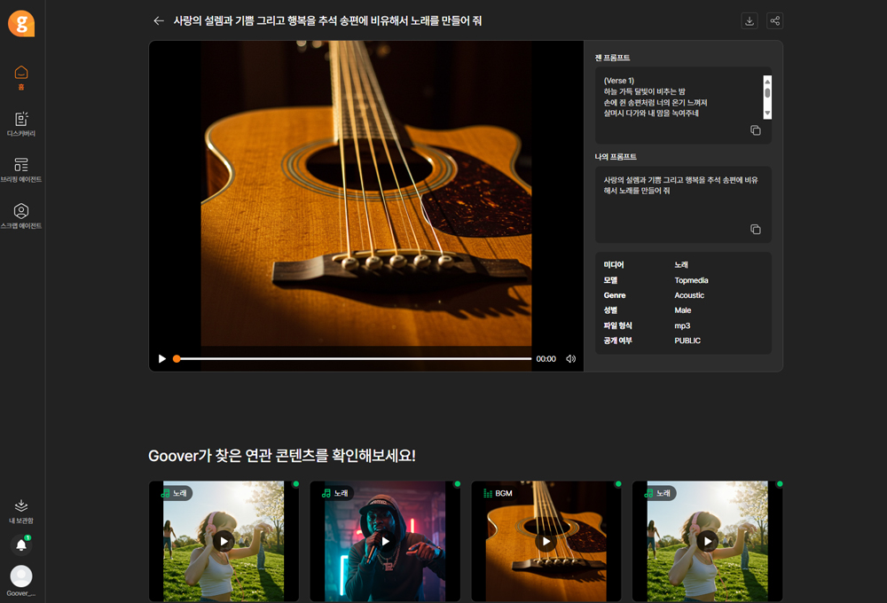Click the user profile avatar
The height and width of the screenshot is (603, 887).
point(21,576)
